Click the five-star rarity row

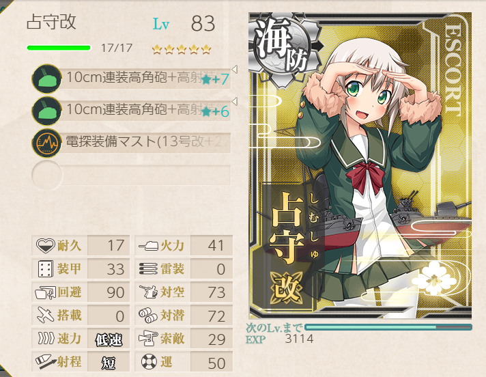pyautogui.click(x=182, y=49)
